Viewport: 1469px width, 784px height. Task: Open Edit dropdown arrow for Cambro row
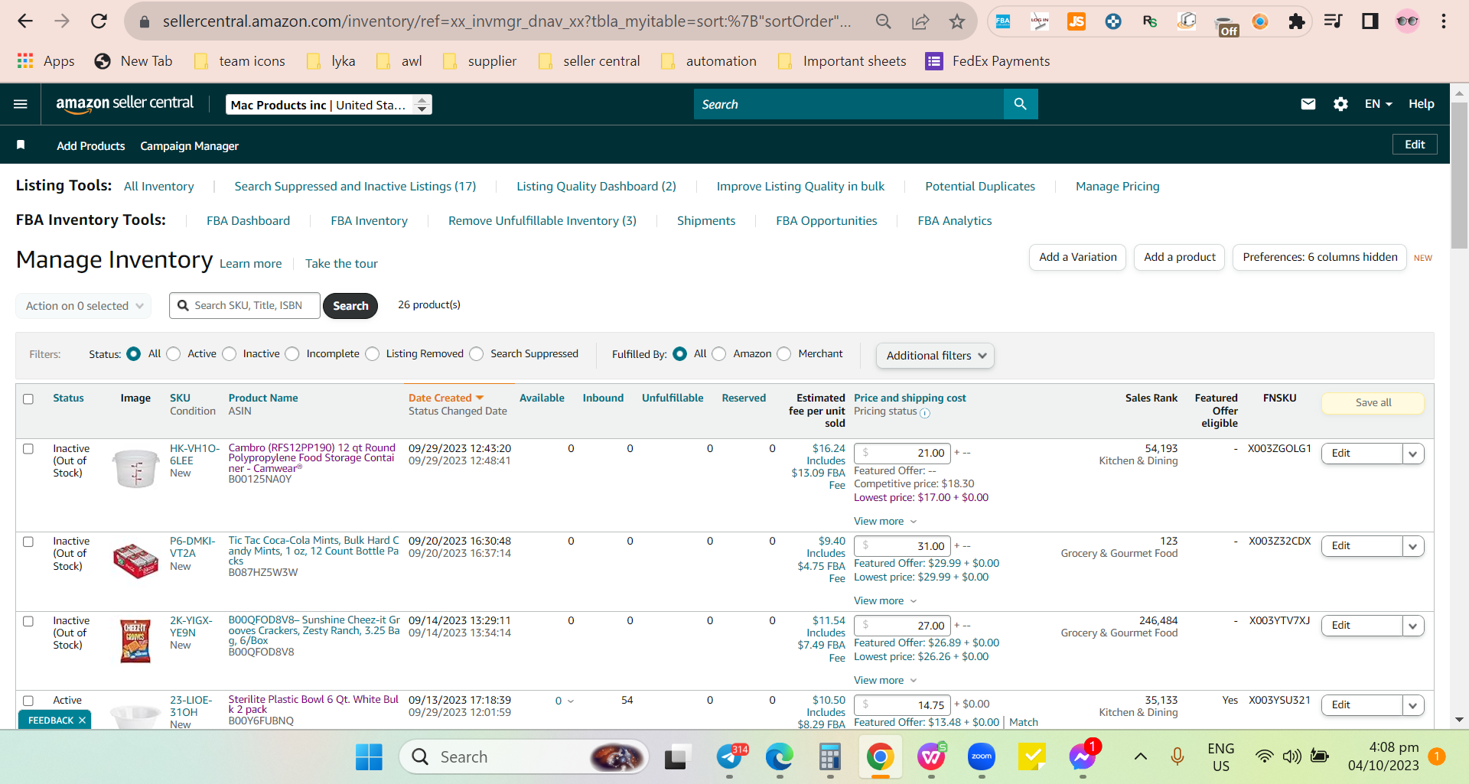[1413, 454]
